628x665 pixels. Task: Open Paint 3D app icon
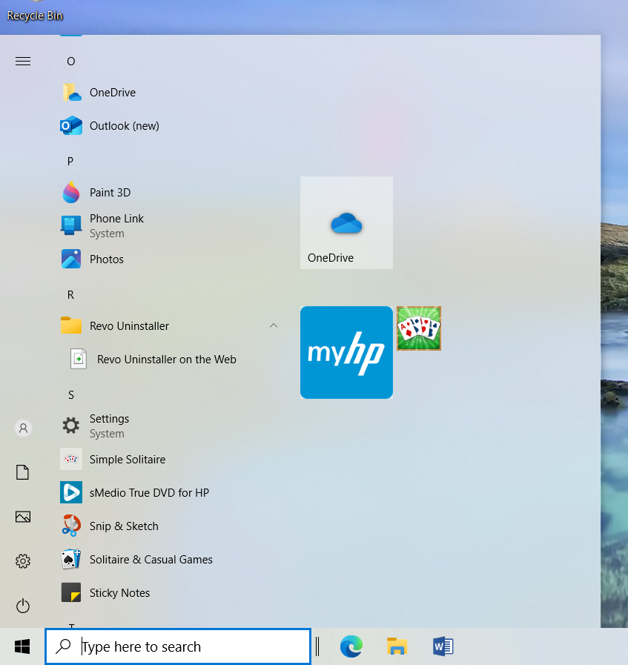(x=71, y=193)
